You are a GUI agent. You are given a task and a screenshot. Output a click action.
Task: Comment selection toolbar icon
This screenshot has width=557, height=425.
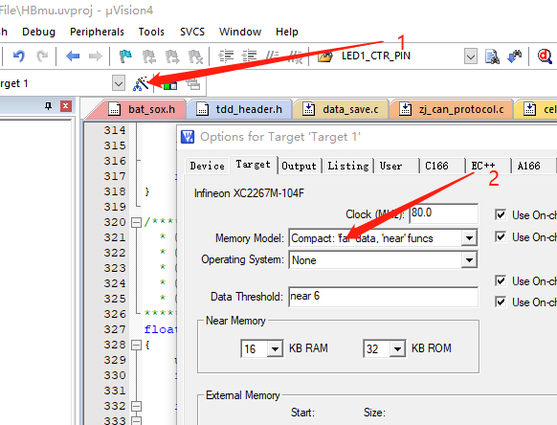click(x=273, y=56)
